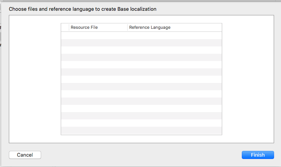Image resolution: width=281 pixels, height=167 pixels.
Task: Select the second gray-striped row in the table
Action: (141, 57)
